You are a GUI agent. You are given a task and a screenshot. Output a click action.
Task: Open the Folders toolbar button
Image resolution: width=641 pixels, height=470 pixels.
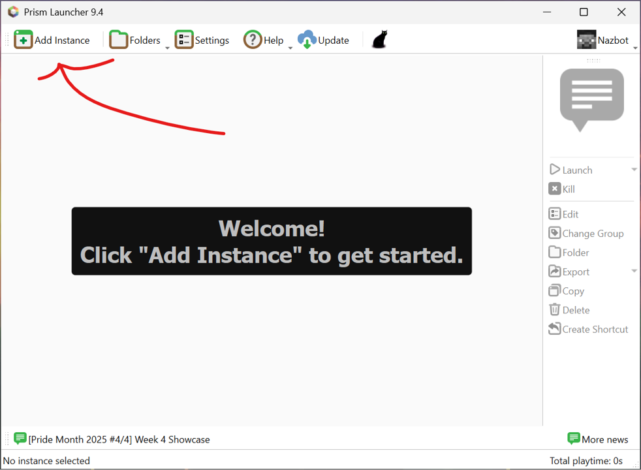[134, 40]
